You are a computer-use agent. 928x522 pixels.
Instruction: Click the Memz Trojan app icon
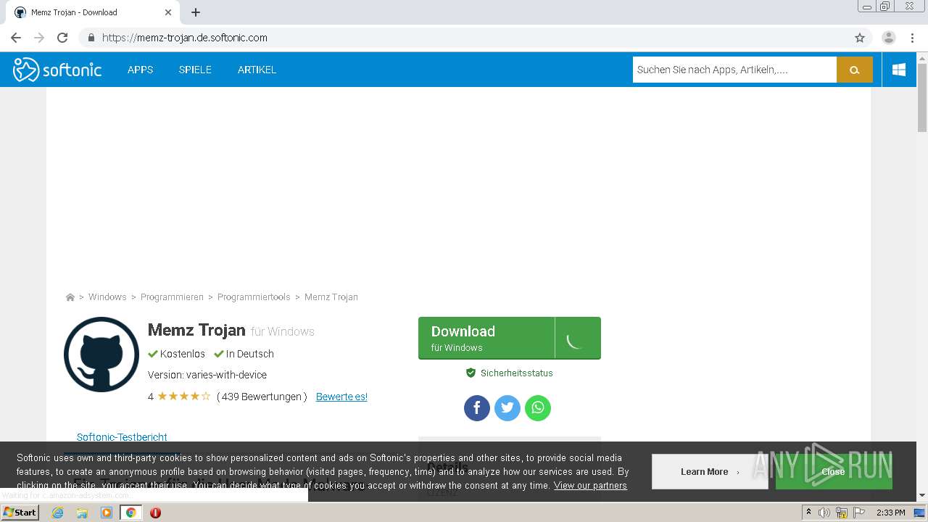[x=101, y=355]
